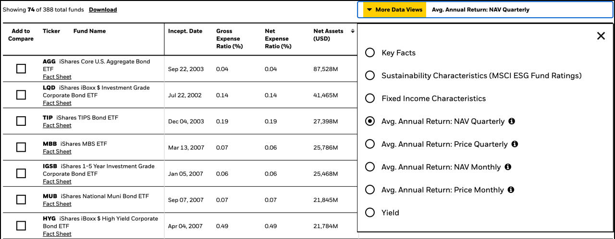Sort by Net Assets column arrow

point(353,31)
